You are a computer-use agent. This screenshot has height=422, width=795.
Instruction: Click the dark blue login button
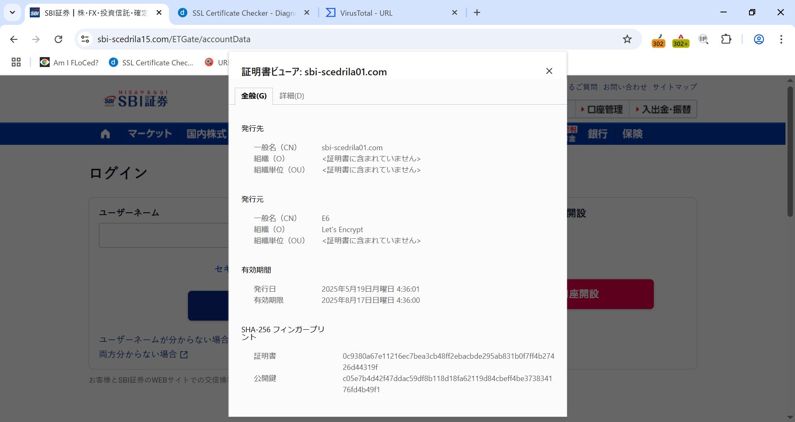click(208, 306)
